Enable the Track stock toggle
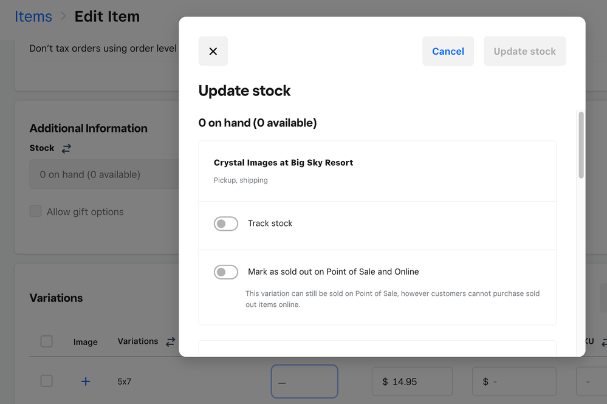Screen dimensions: 607x404 [x=226, y=224]
